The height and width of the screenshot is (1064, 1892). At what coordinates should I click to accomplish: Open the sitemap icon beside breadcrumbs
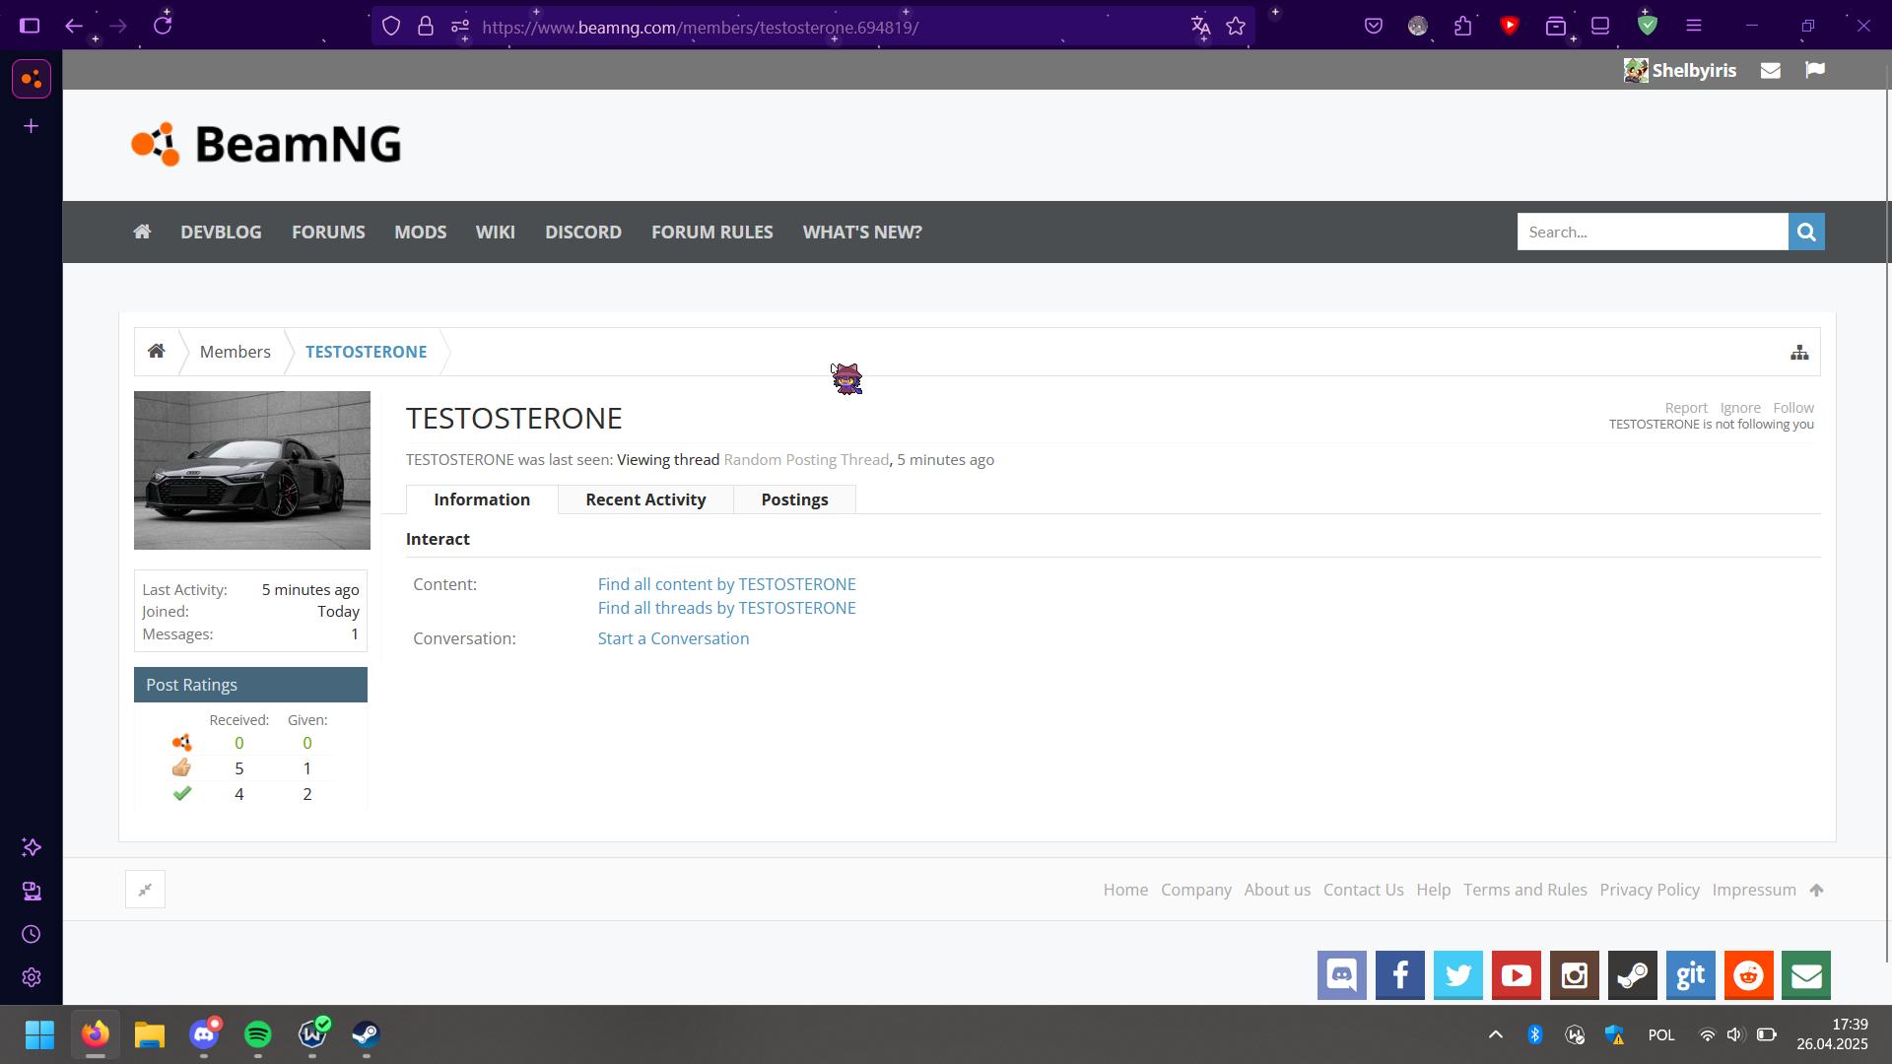click(x=1799, y=352)
